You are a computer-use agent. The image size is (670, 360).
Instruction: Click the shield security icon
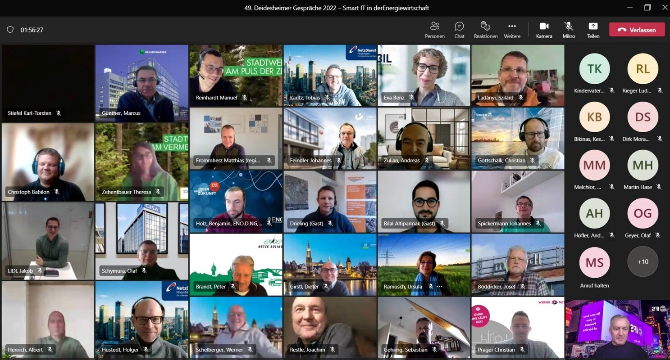coord(10,30)
